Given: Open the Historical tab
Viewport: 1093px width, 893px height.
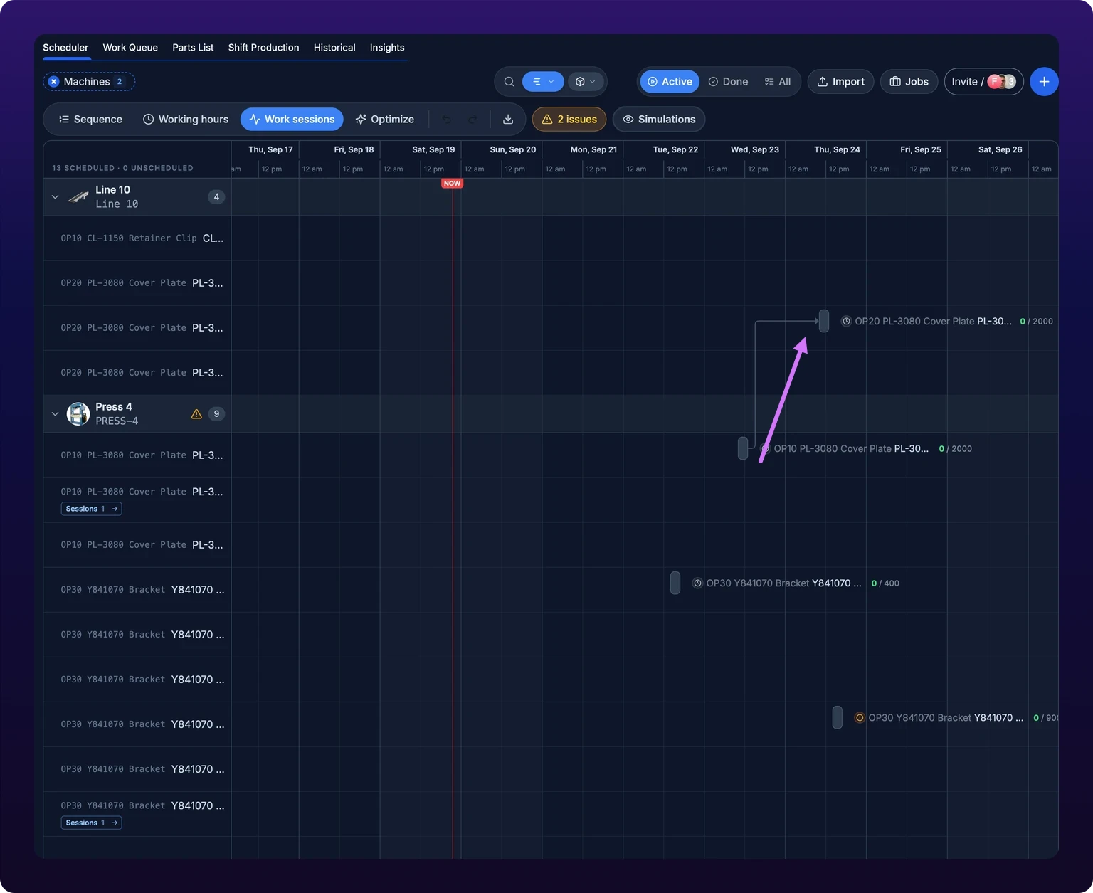Looking at the screenshot, I should click(x=334, y=48).
